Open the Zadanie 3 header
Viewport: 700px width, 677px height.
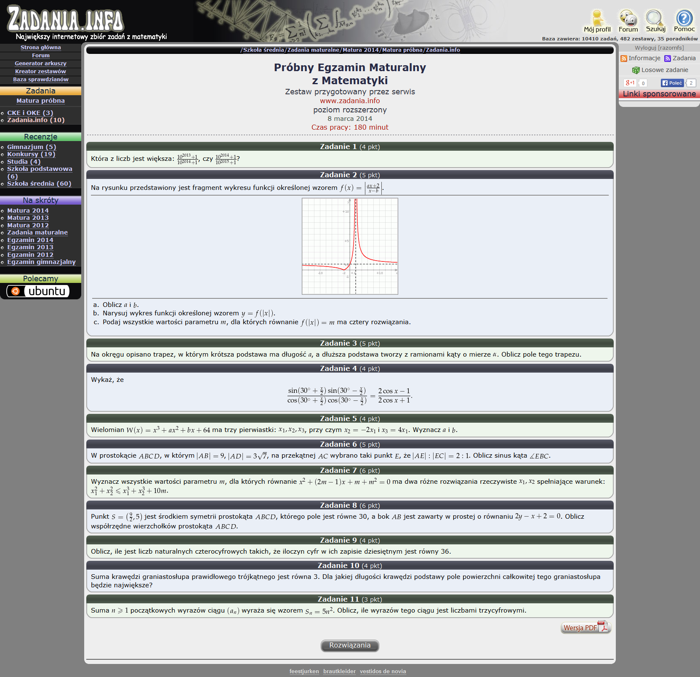coord(350,343)
